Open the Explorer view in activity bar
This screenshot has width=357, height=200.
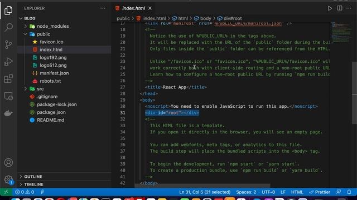pyautogui.click(x=8, y=10)
